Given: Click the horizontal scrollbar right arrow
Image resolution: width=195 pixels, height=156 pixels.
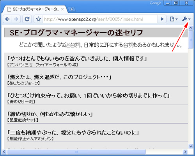Looking at the screenshot, I should (x=185, y=152).
